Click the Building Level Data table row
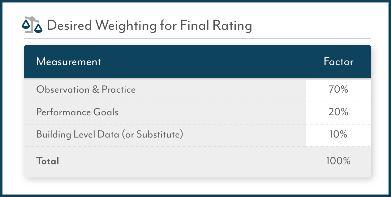 click(197, 135)
